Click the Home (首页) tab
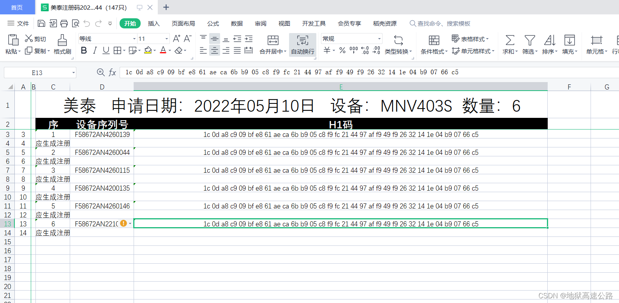Image resolution: width=619 pixels, height=303 pixels. pyautogui.click(x=17, y=7)
